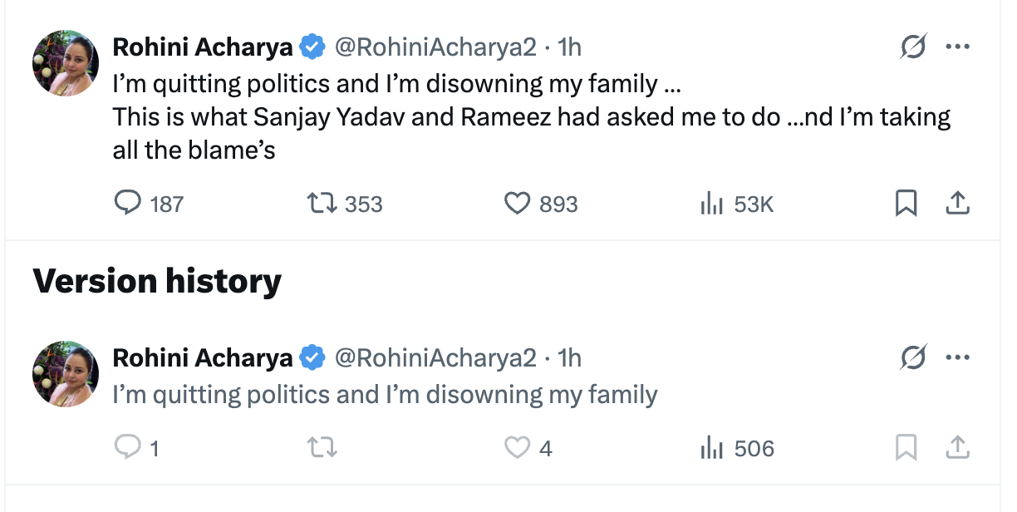This screenshot has height=512, width=1017.
Task: Bookmark the original version in Version history
Action: click(x=906, y=448)
